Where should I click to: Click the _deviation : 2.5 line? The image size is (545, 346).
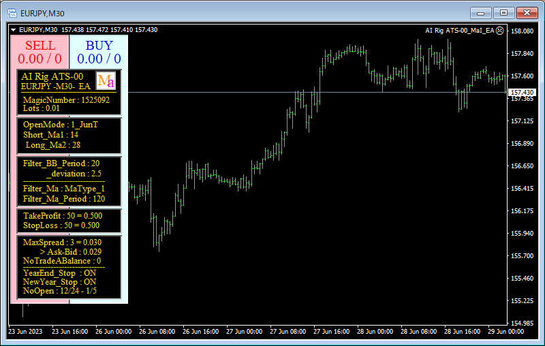[74, 174]
